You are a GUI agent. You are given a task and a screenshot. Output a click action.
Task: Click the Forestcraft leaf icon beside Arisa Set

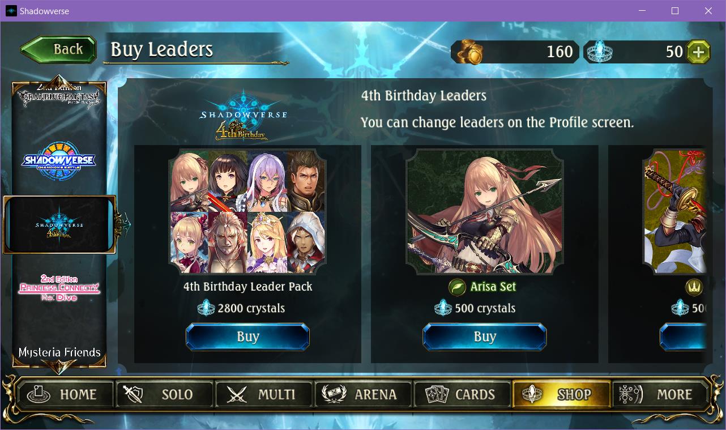coord(457,287)
